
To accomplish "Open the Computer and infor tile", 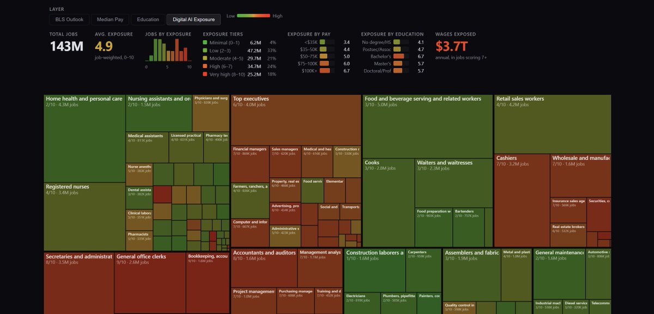I will (x=250, y=233).
